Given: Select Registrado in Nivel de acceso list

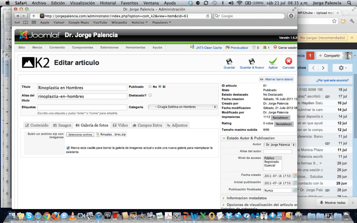Looking at the screenshot, I should (x=271, y=162).
